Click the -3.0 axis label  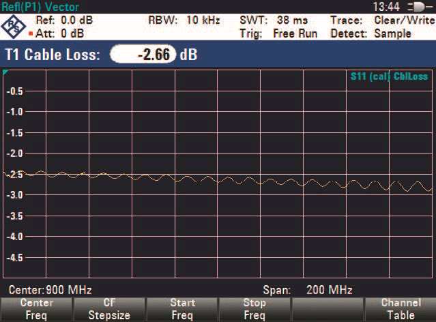click(x=15, y=195)
